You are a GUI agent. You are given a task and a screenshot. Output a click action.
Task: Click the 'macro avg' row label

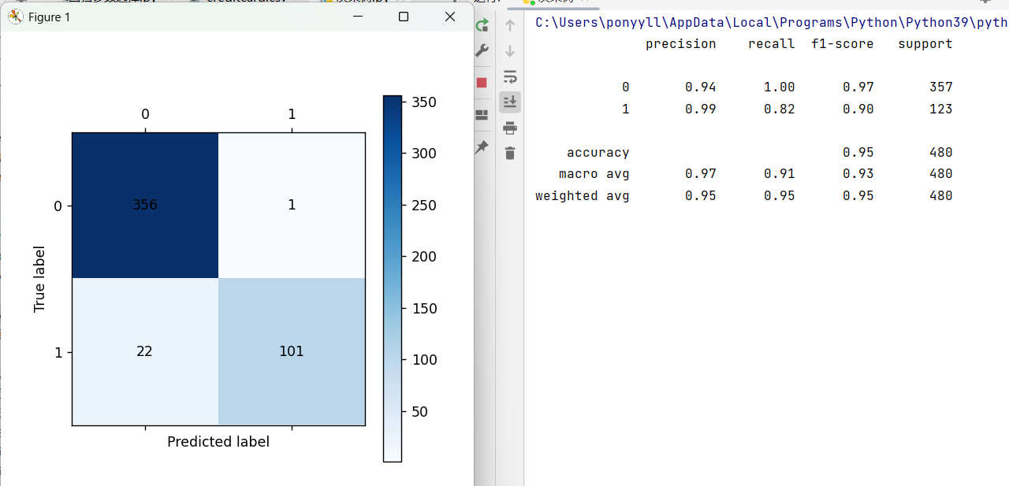coord(594,174)
